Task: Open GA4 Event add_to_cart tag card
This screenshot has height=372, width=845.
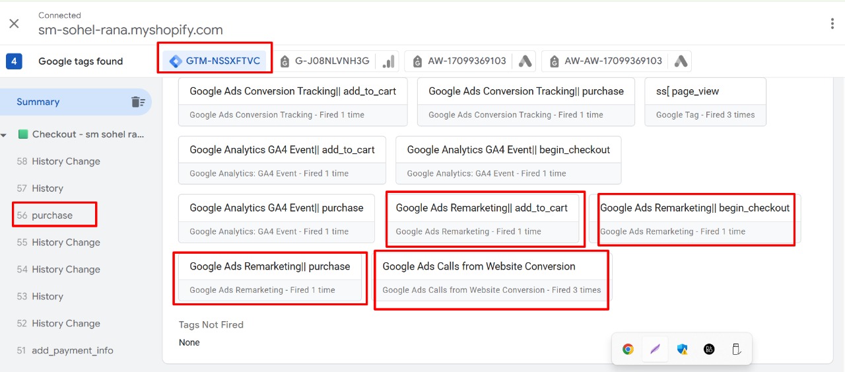Action: 282,160
